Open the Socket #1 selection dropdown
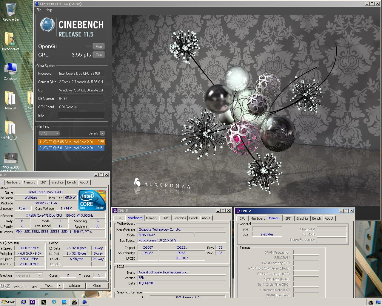Screen dimensions: 382x306 point(29,276)
